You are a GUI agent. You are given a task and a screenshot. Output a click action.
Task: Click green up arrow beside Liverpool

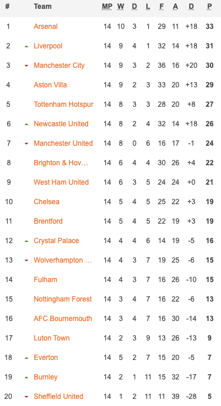[26, 47]
